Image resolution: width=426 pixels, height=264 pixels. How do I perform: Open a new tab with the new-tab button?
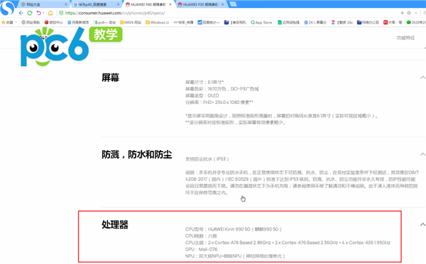pos(233,4)
